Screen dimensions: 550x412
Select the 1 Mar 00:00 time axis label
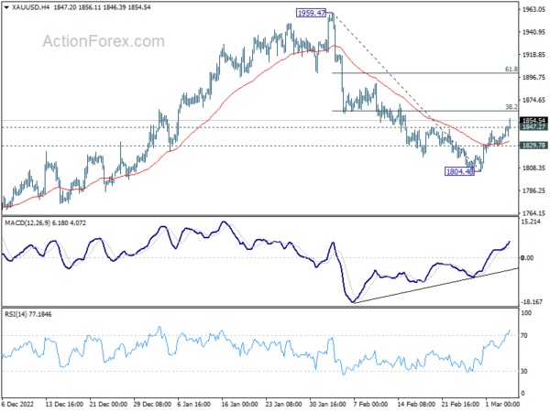click(x=502, y=405)
